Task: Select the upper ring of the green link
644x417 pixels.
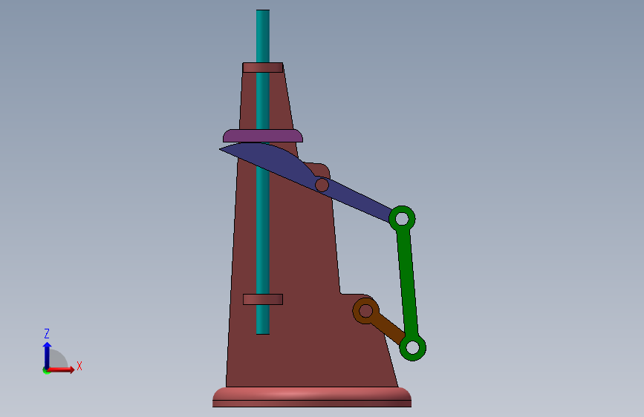Action: (x=402, y=218)
